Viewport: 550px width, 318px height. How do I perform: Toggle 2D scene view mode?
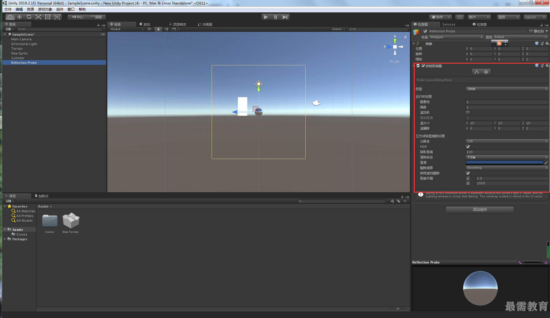coord(149,29)
